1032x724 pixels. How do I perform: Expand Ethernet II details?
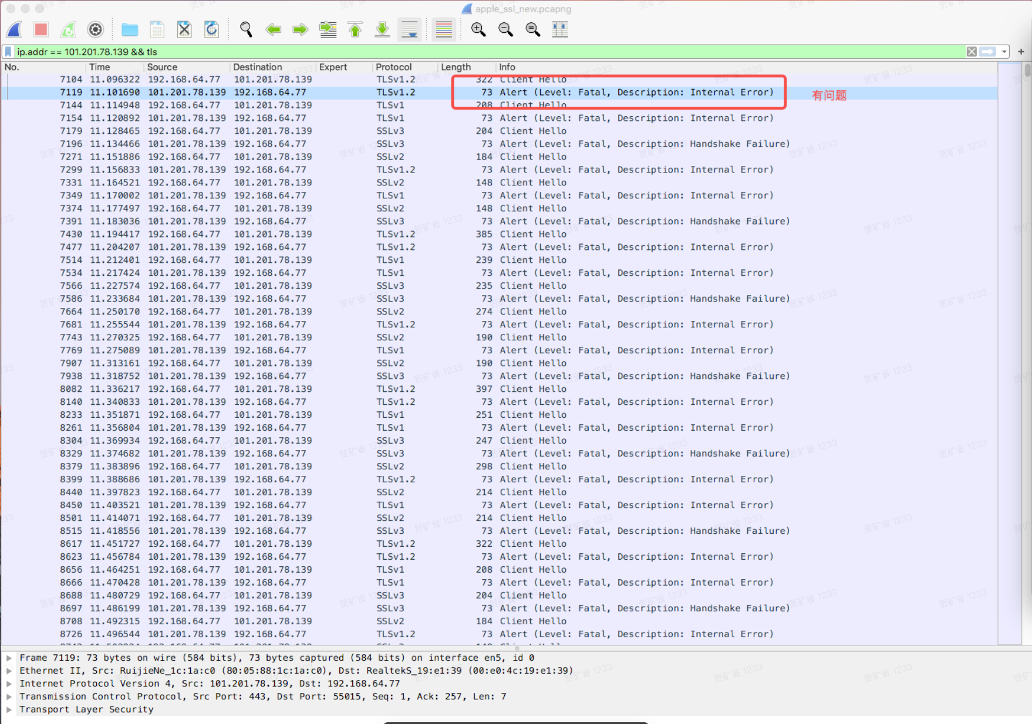tap(9, 671)
